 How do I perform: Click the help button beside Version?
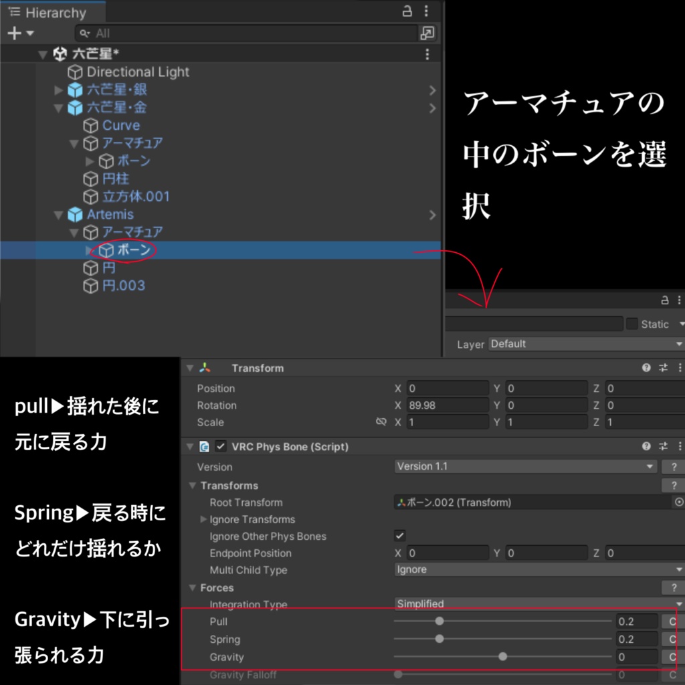click(674, 466)
